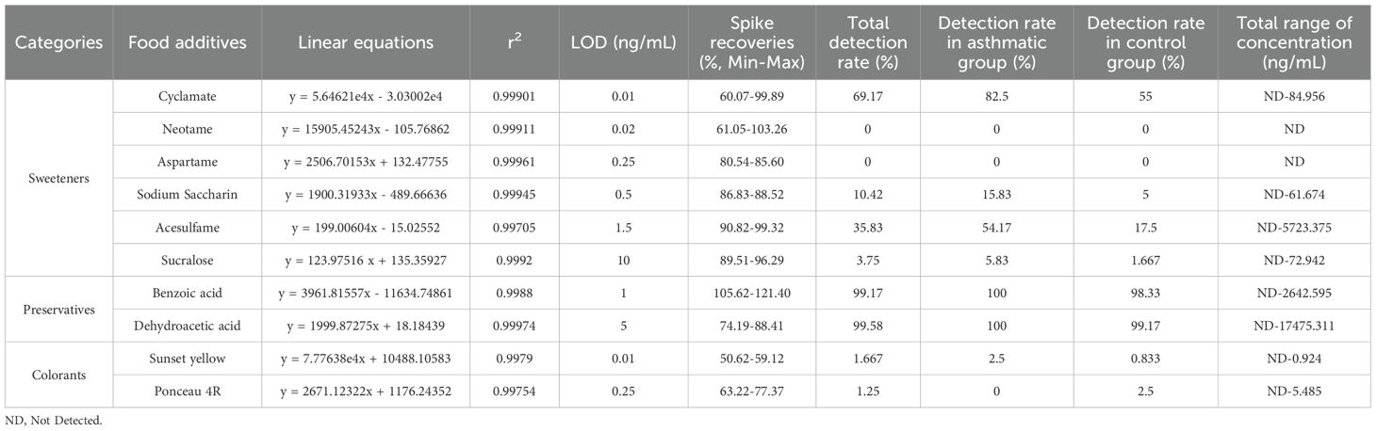1376x431 pixels.
Task: Click the "Sodium Saccharin" cell
Action: tap(188, 194)
